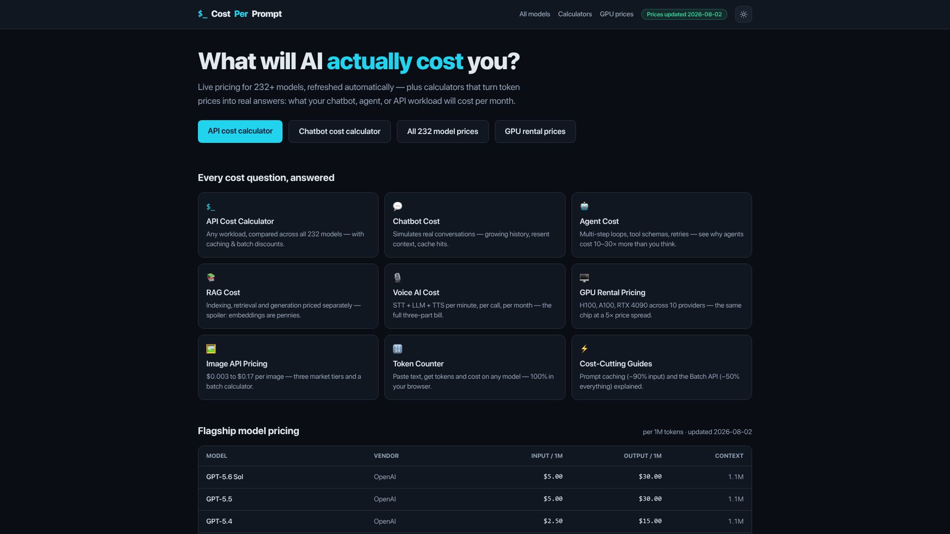Click the OUTPUT / 1M column header

point(642,456)
